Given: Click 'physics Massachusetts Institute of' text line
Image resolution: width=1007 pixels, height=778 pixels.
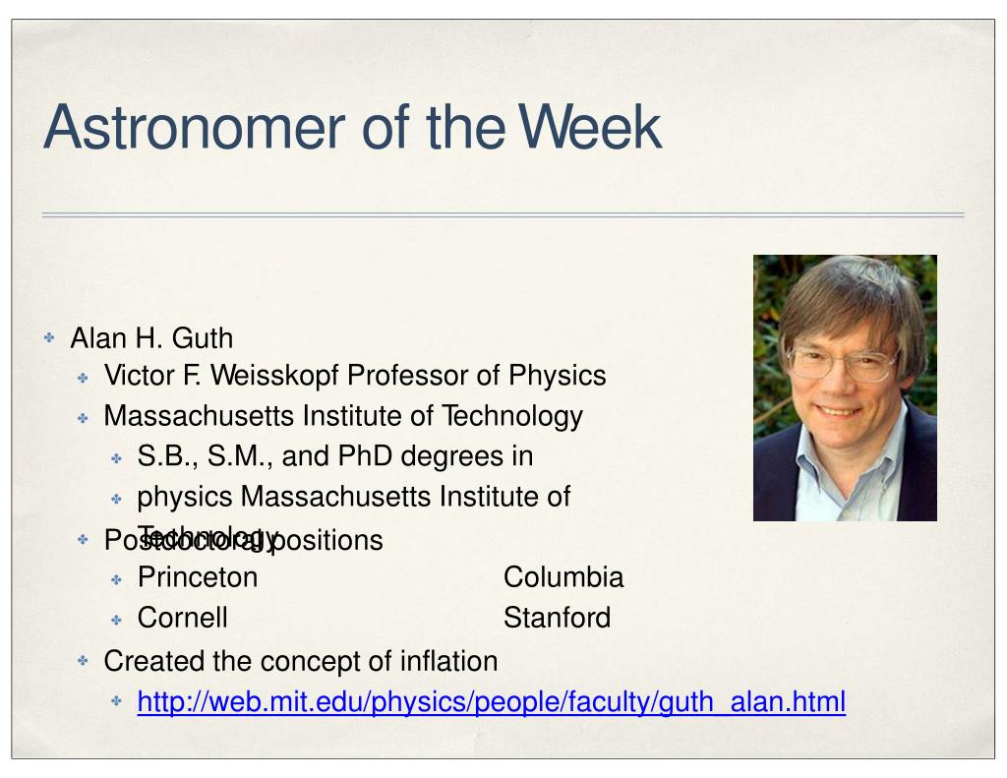Looking at the screenshot, I should (354, 497).
